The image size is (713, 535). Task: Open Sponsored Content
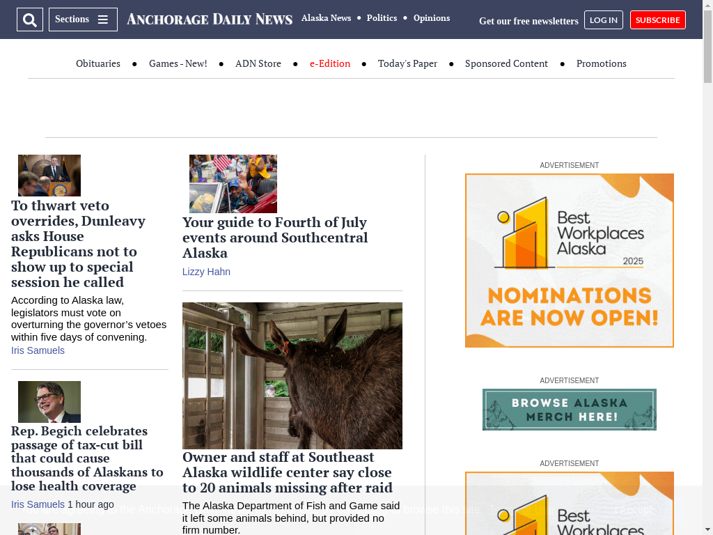(506, 63)
